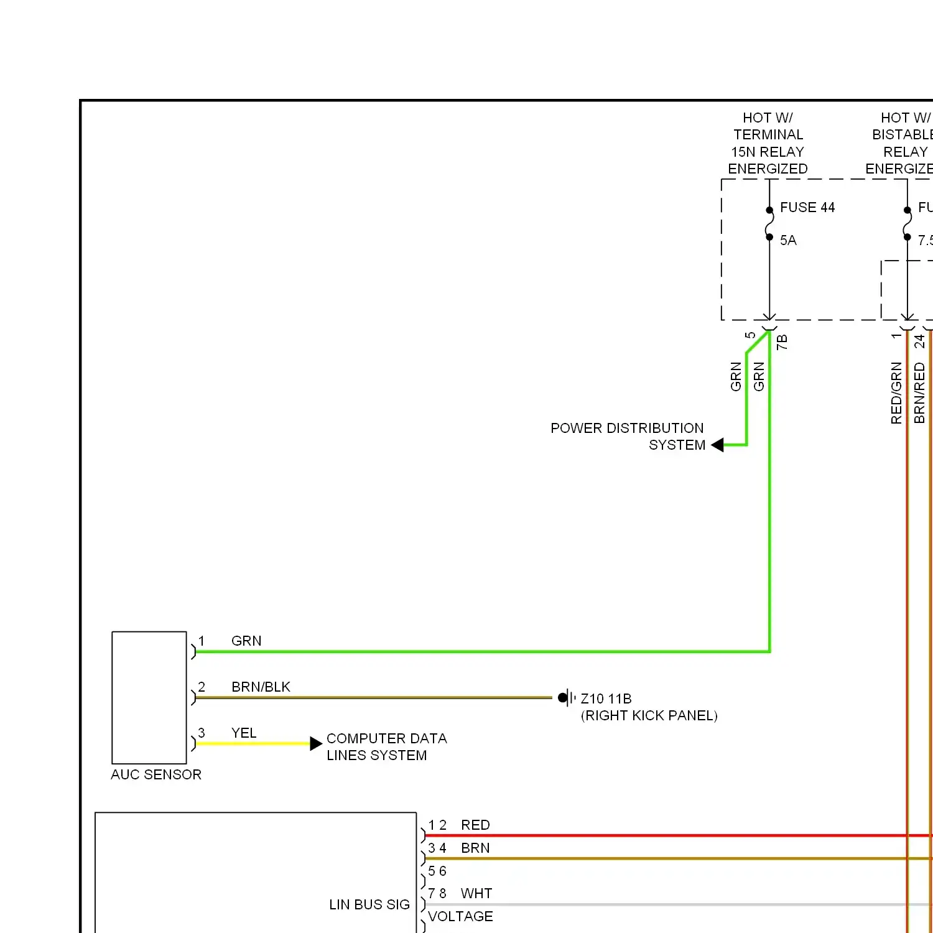The image size is (933, 933).
Task: Click the "AUC SENSOR" caption
Action: tap(156, 774)
